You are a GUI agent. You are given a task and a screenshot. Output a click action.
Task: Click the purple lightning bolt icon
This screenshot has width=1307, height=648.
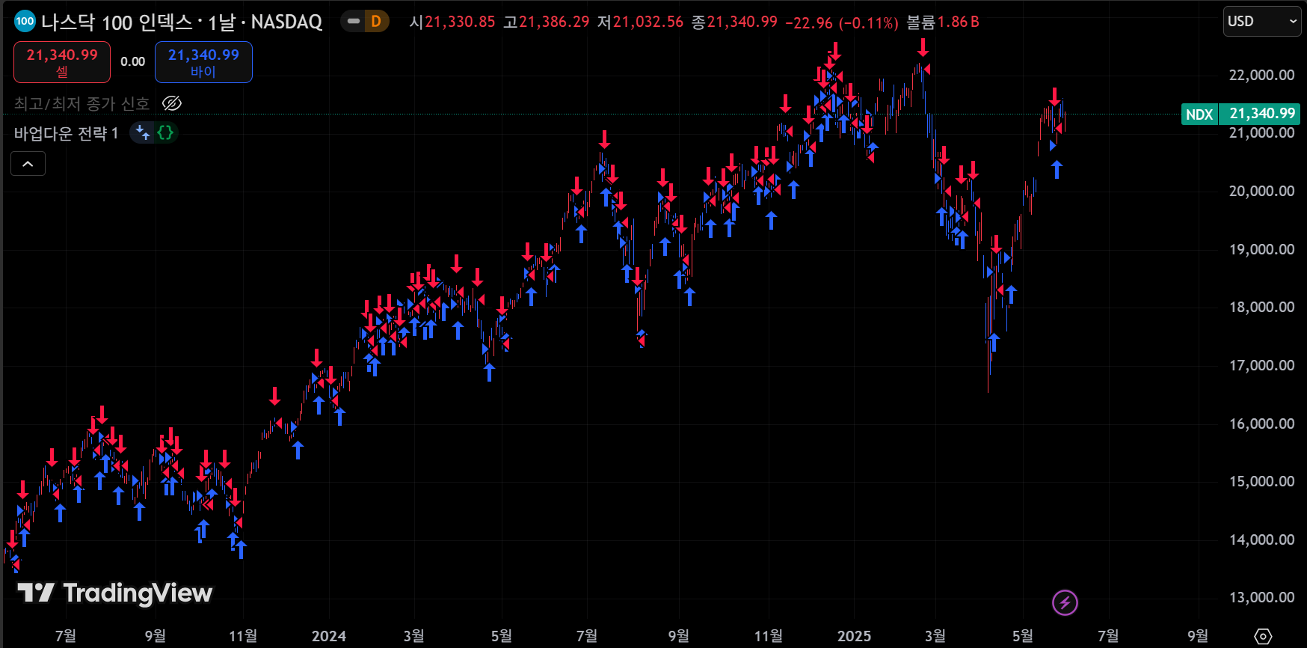click(x=1065, y=602)
